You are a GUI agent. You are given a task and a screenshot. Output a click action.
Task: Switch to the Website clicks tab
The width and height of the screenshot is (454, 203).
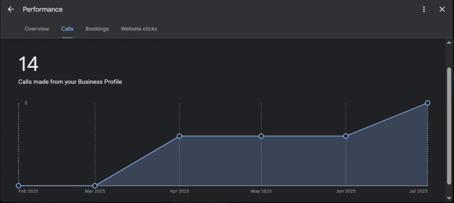click(139, 29)
